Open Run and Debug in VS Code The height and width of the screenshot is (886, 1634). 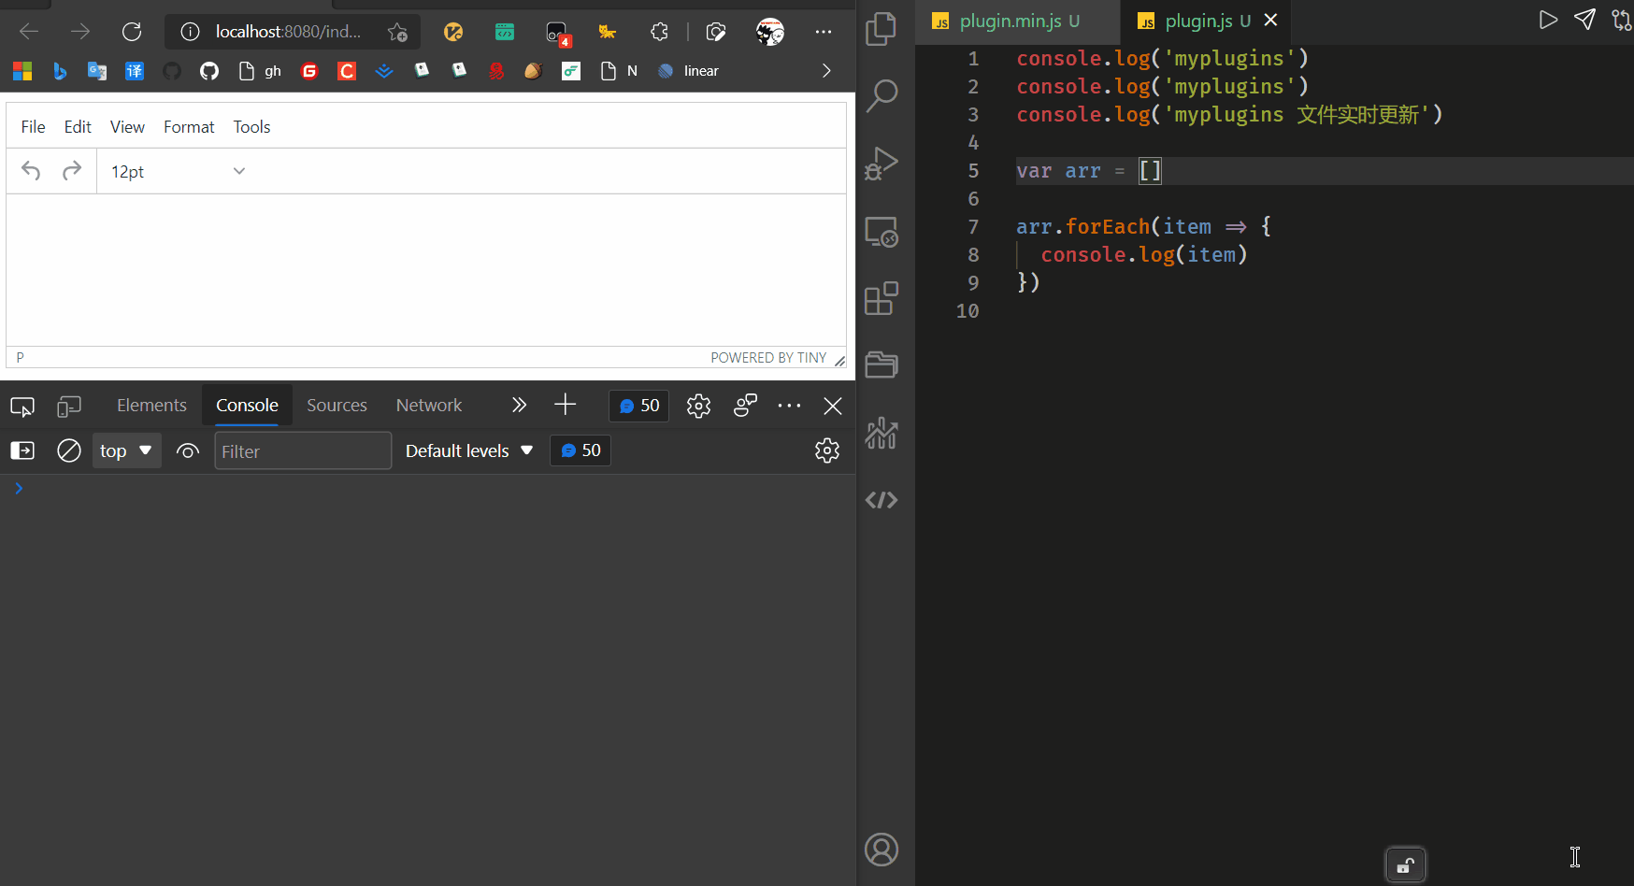click(x=881, y=164)
